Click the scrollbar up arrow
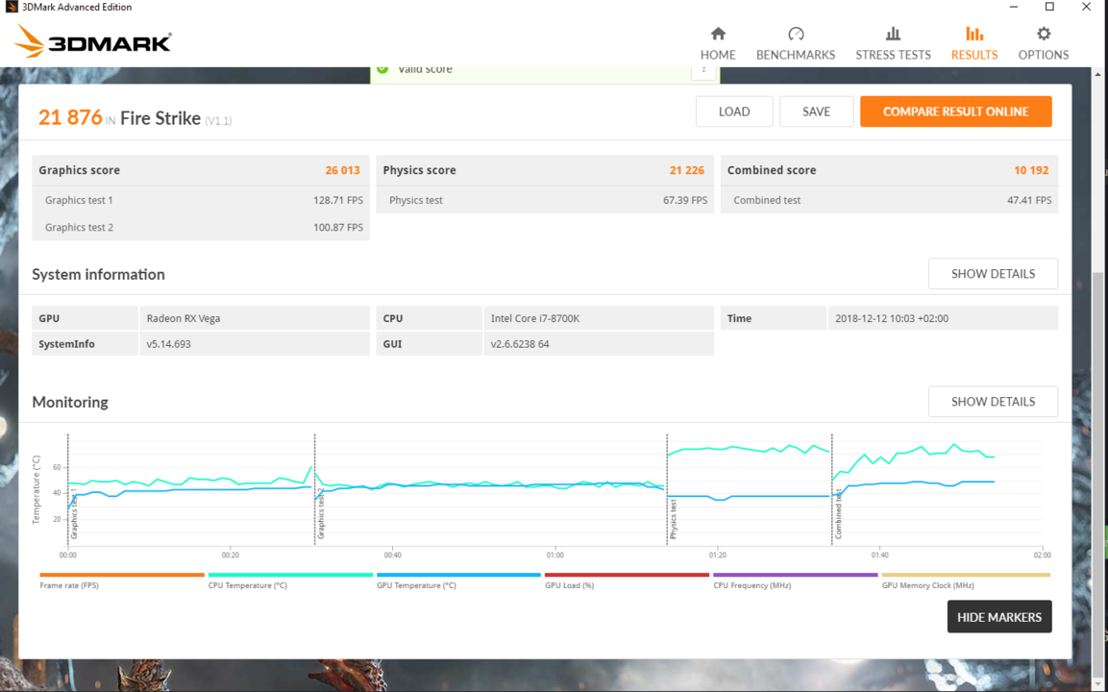Screen dimensions: 1108x692 [x=1097, y=73]
